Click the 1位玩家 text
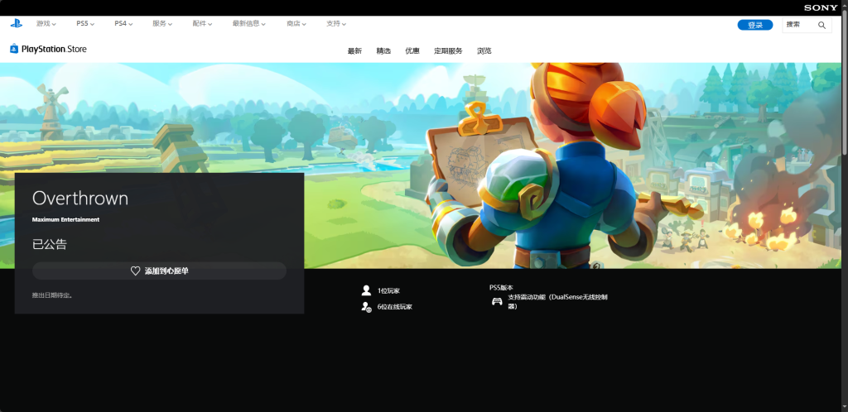Image resolution: width=848 pixels, height=412 pixels. (388, 290)
